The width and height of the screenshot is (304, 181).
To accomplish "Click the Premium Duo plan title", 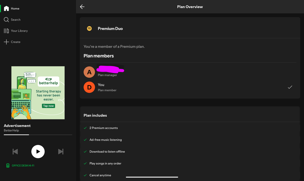I will pos(110,28).
